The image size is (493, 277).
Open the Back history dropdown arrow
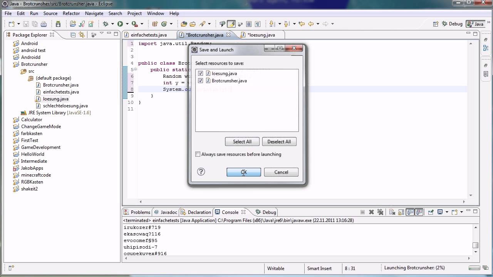(318, 24)
